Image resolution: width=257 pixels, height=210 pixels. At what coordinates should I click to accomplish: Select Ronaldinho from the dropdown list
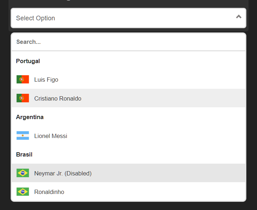pos(49,192)
